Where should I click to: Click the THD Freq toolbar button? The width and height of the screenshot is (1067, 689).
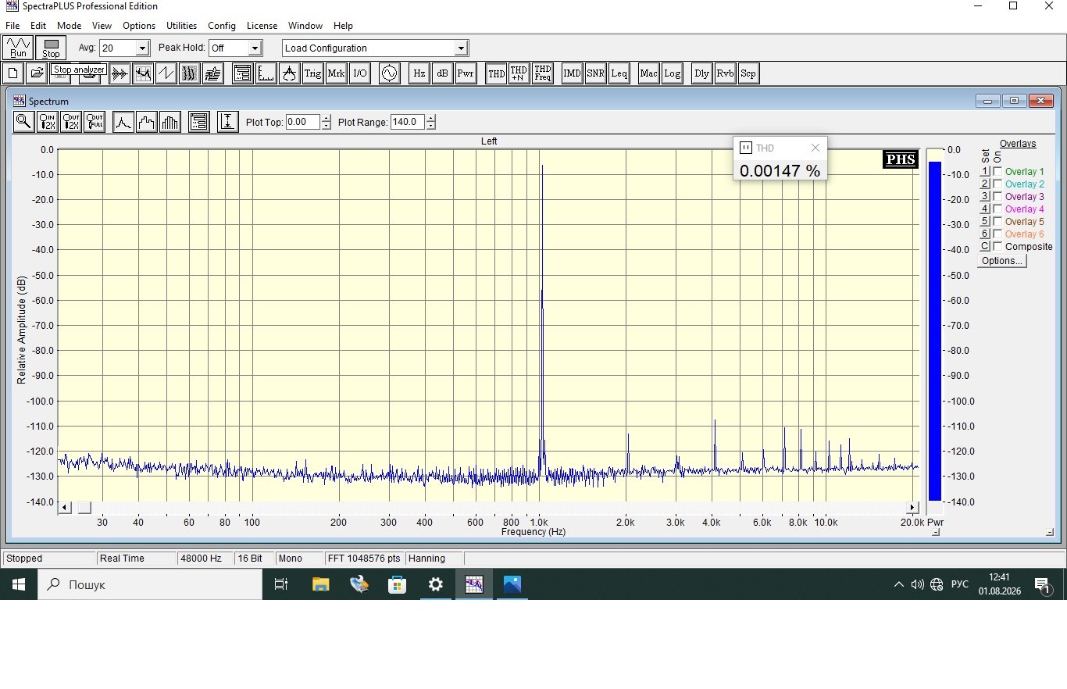(542, 73)
